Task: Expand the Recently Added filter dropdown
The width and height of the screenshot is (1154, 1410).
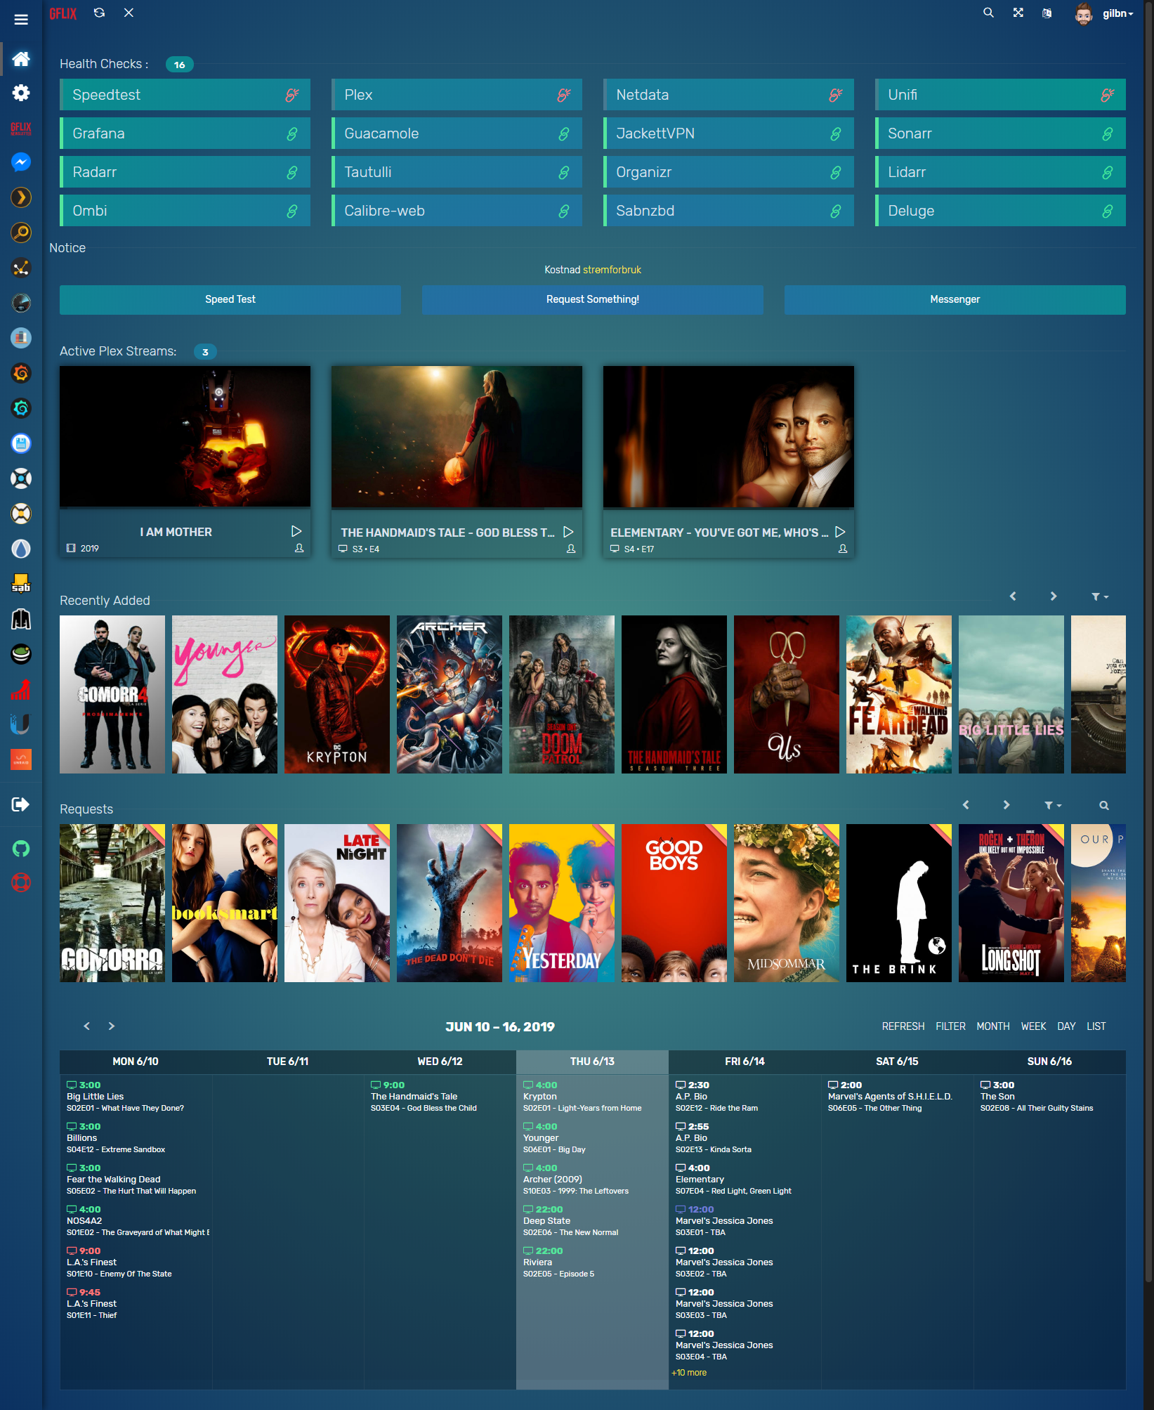Action: click(x=1099, y=596)
